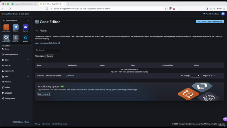
Task: Reload the browser page
Action: [x=10, y=9]
